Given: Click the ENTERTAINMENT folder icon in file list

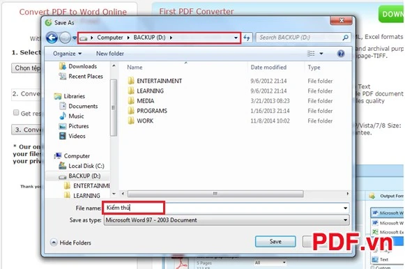Looking at the screenshot, I should tap(131, 81).
